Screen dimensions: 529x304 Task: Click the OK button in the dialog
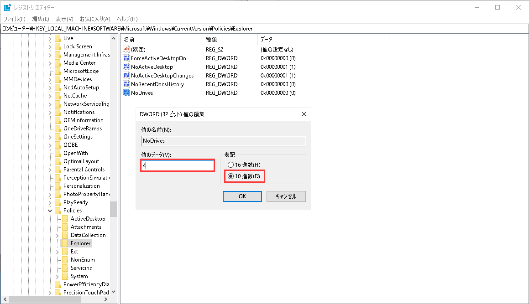(242, 196)
